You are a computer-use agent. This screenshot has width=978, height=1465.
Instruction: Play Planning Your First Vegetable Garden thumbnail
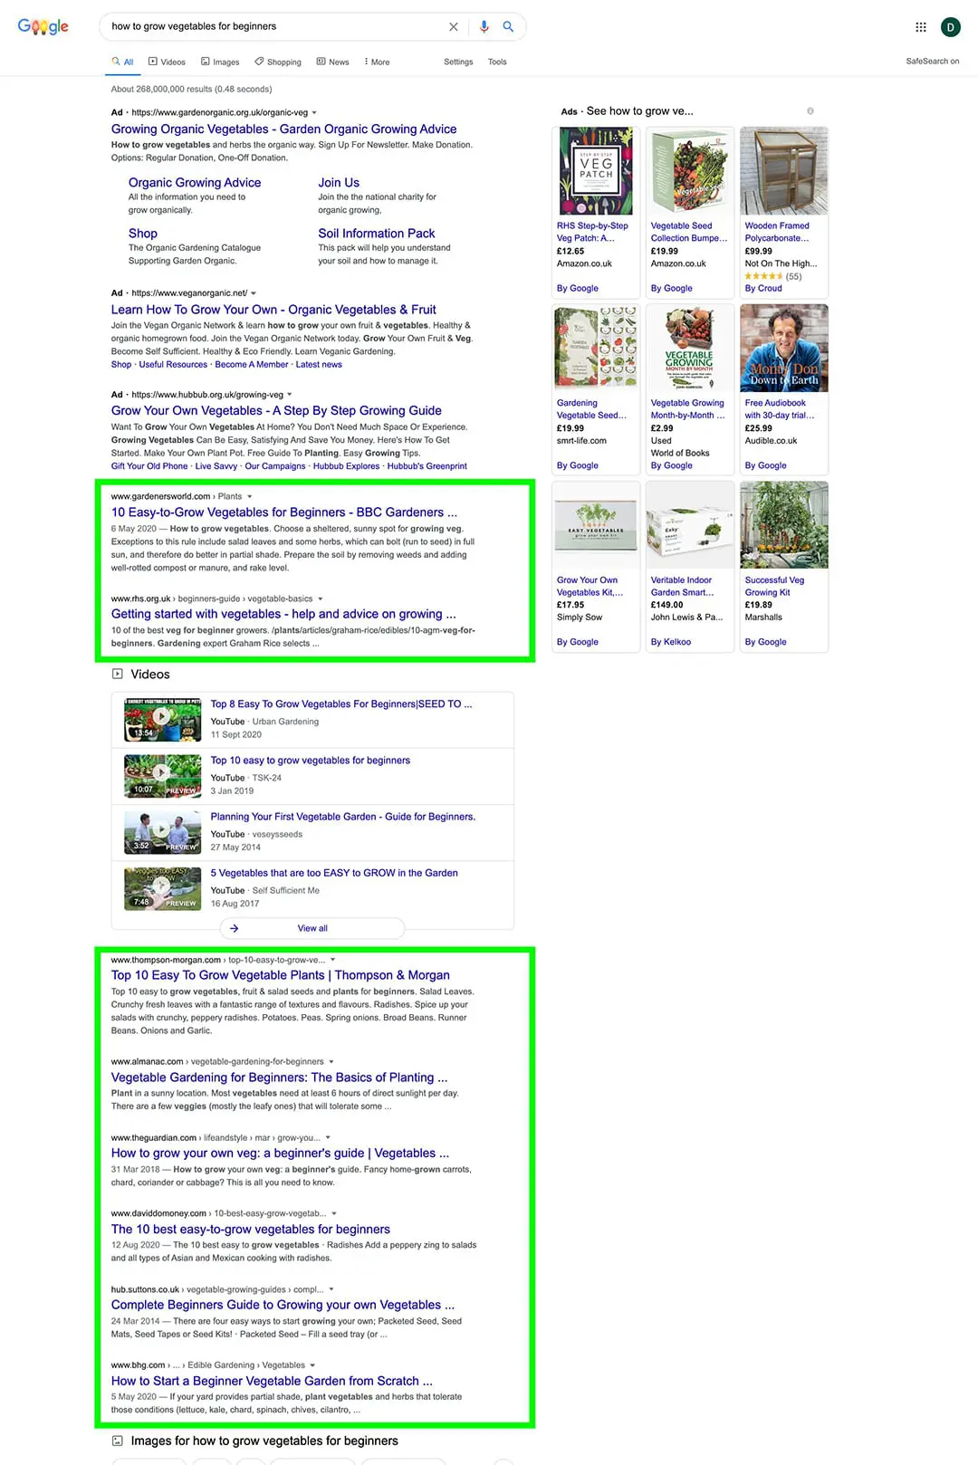coord(162,832)
